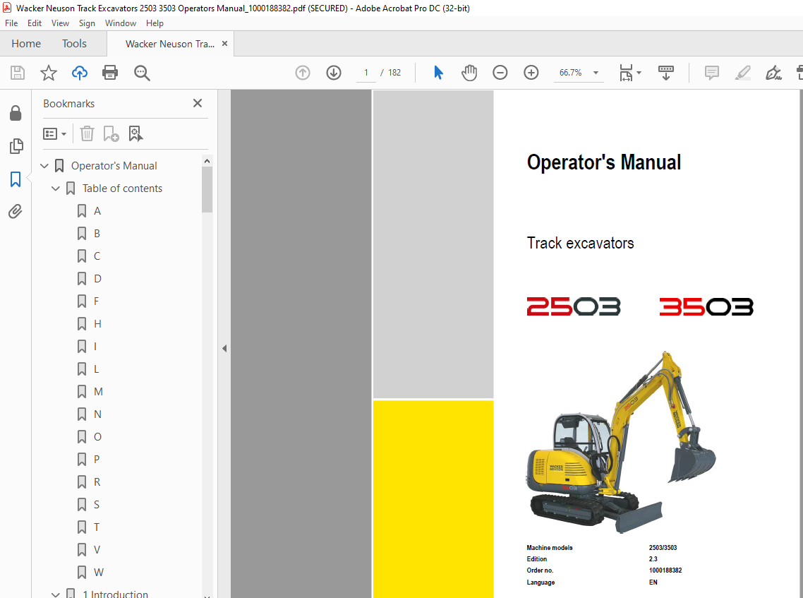Collapse the Table of contents bookmark

55,189
